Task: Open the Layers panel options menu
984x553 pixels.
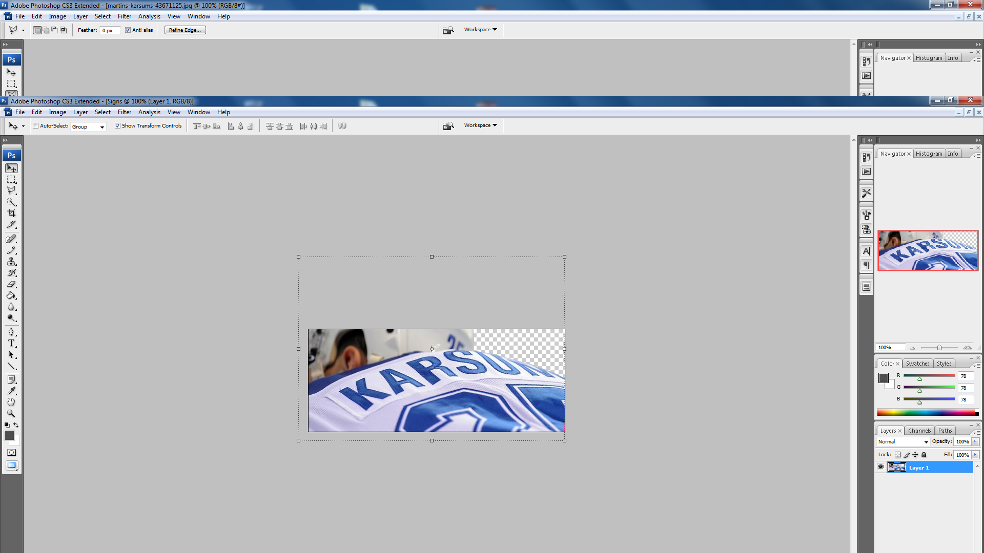Action: (977, 433)
